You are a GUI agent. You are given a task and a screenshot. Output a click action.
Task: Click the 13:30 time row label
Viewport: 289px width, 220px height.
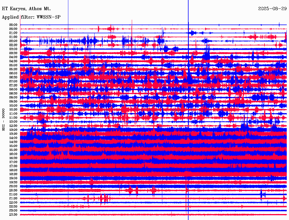click(x=13, y=134)
